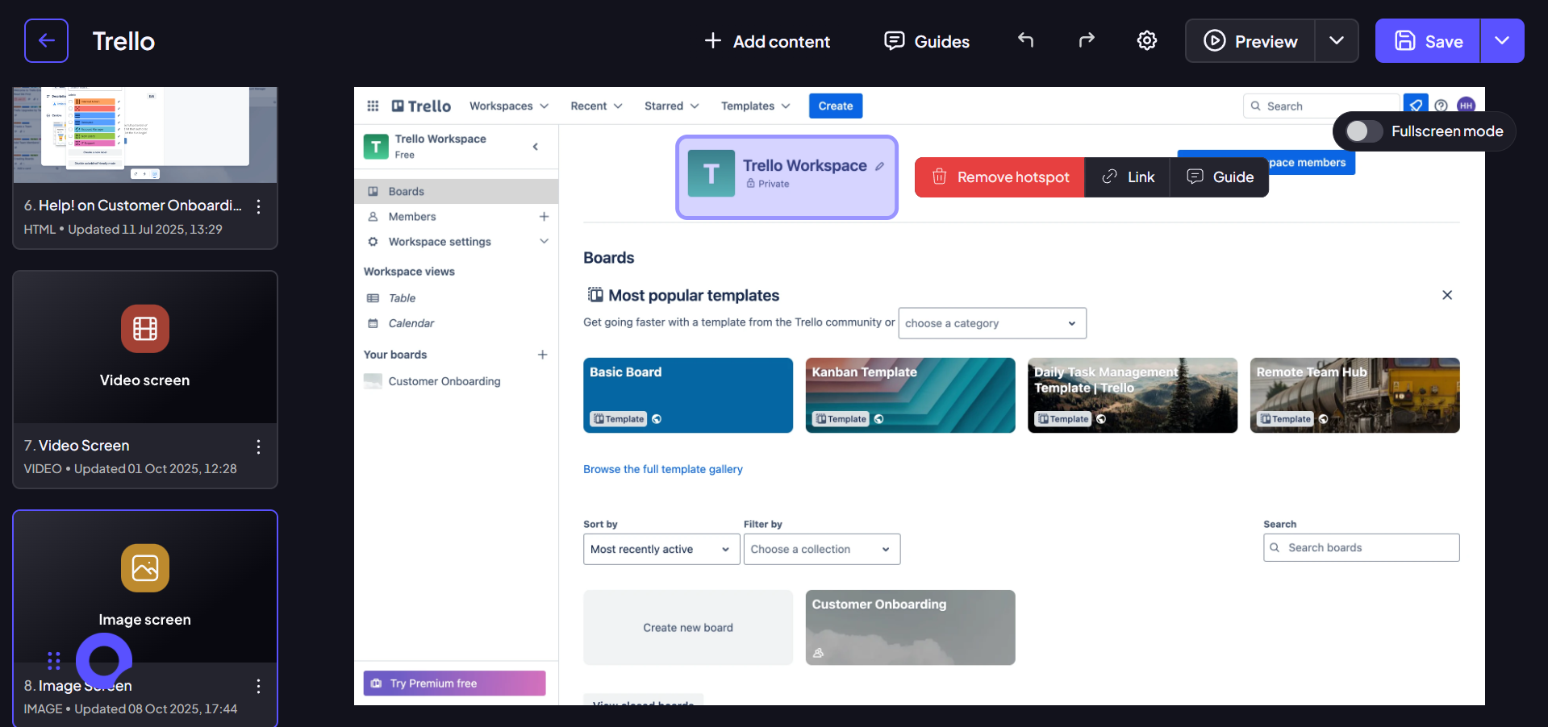This screenshot has width=1548, height=727.
Task: Undo the last change
Action: (1025, 40)
